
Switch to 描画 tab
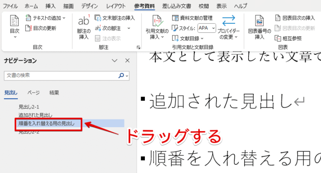tap(68, 6)
